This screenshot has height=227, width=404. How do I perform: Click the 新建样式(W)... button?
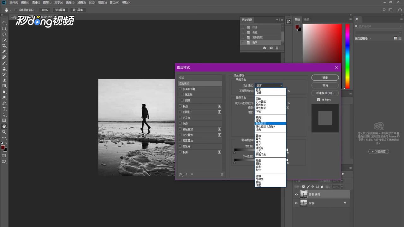325,93
